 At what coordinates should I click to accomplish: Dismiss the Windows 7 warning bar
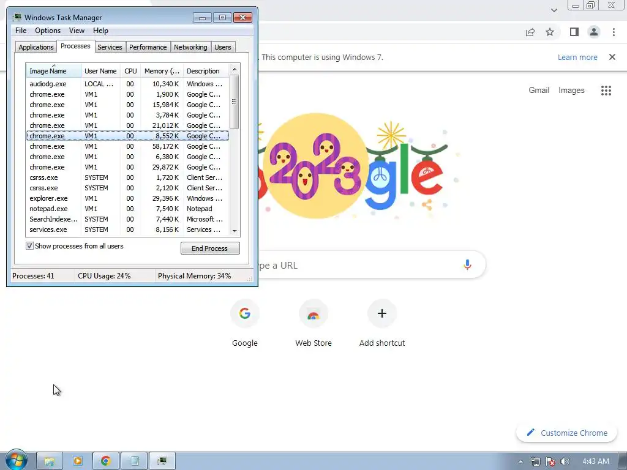tap(612, 57)
